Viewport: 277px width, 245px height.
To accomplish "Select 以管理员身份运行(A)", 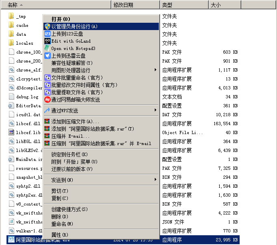I will (101, 26).
